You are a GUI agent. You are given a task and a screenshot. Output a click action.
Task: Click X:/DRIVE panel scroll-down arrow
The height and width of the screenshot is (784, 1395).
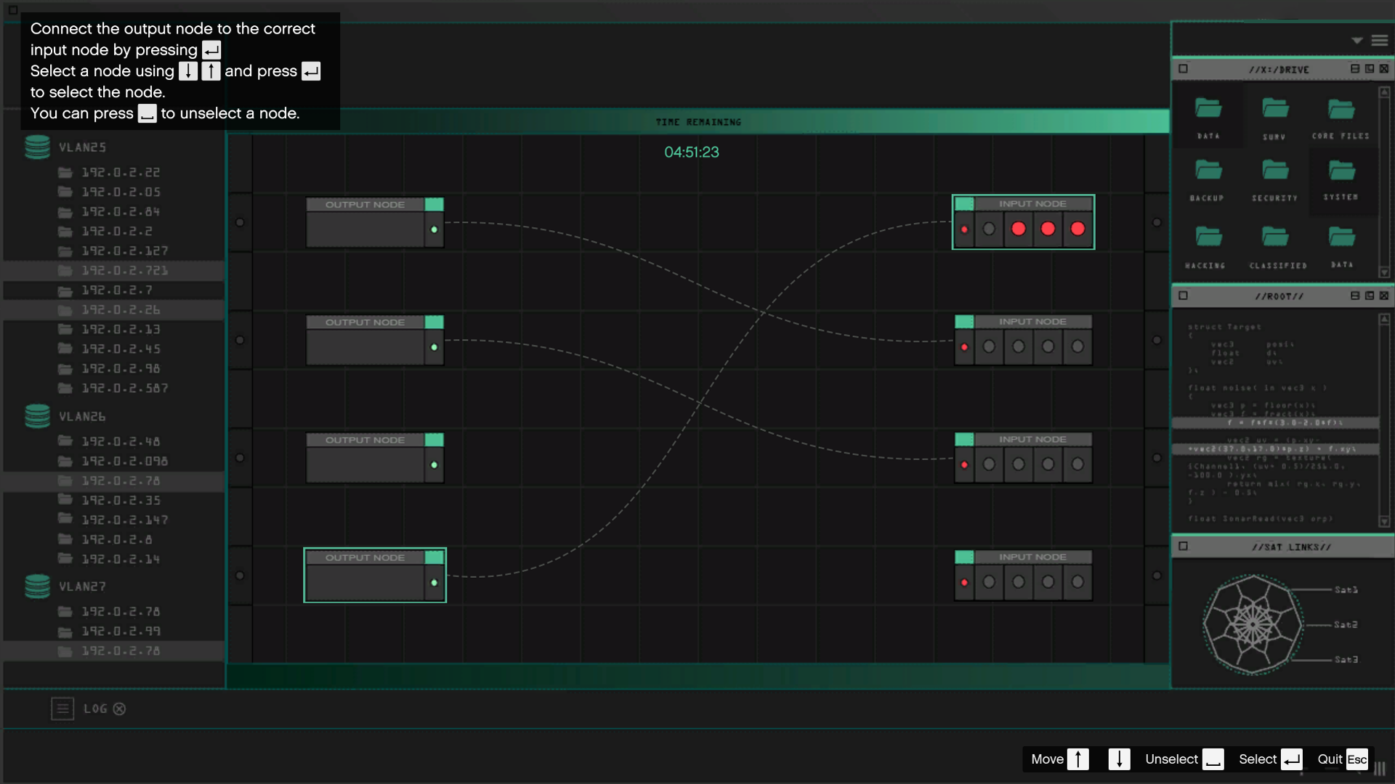[x=1384, y=272]
